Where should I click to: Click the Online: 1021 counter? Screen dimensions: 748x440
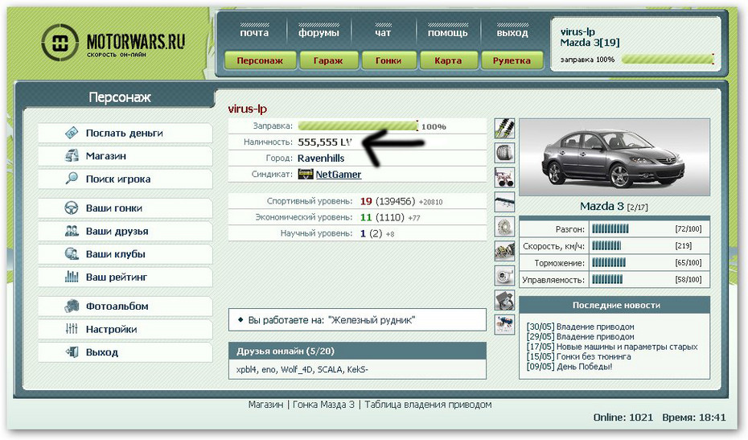[x=623, y=417]
